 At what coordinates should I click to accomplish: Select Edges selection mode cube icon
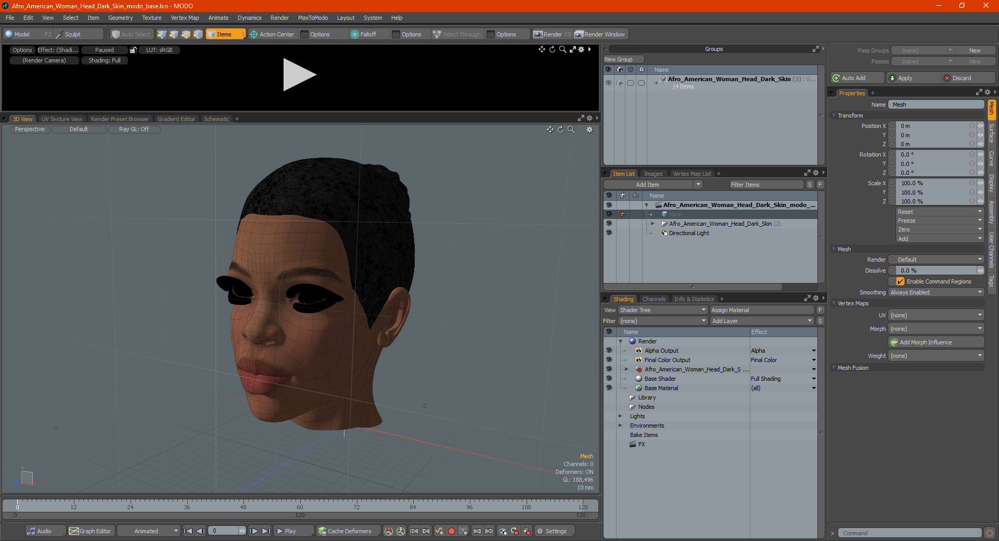tap(174, 34)
